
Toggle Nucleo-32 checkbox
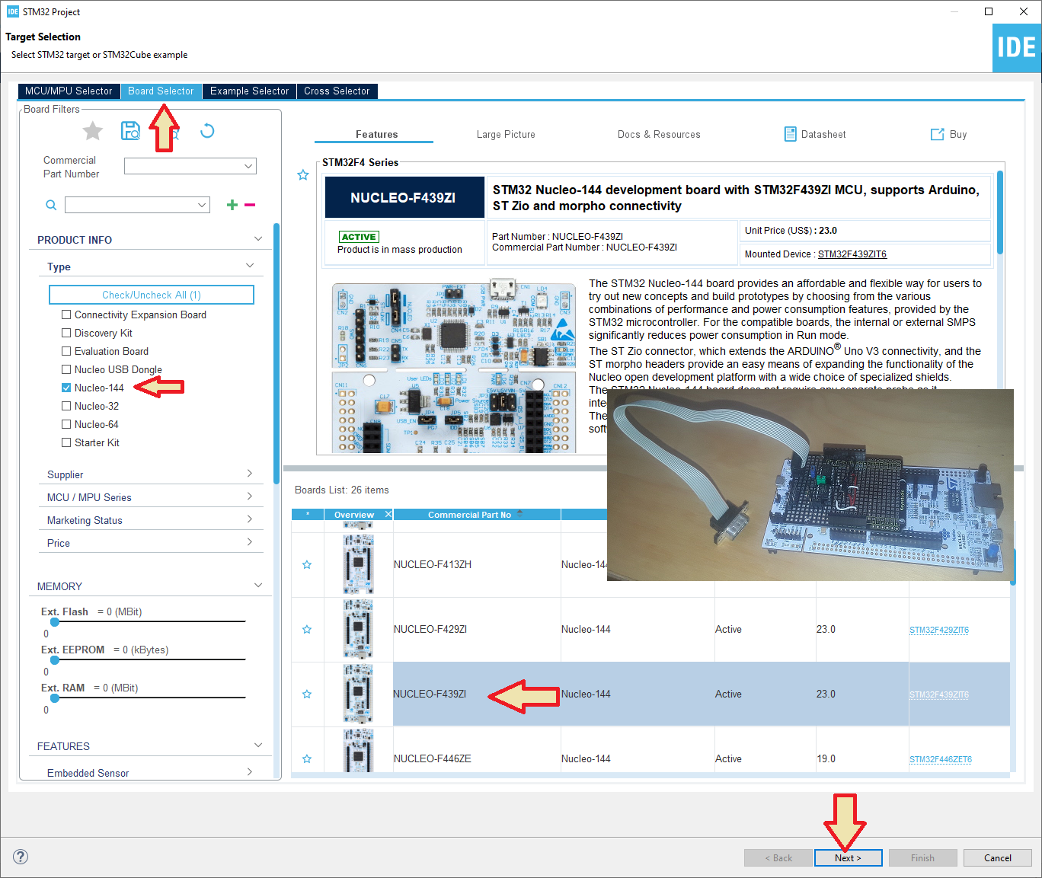[66, 406]
